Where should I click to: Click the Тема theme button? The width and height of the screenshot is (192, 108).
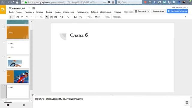tap(107, 17)
